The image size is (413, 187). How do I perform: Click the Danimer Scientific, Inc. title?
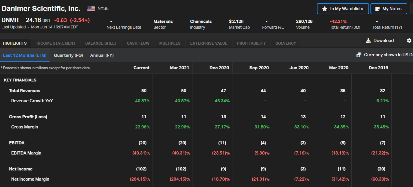tap(41, 8)
